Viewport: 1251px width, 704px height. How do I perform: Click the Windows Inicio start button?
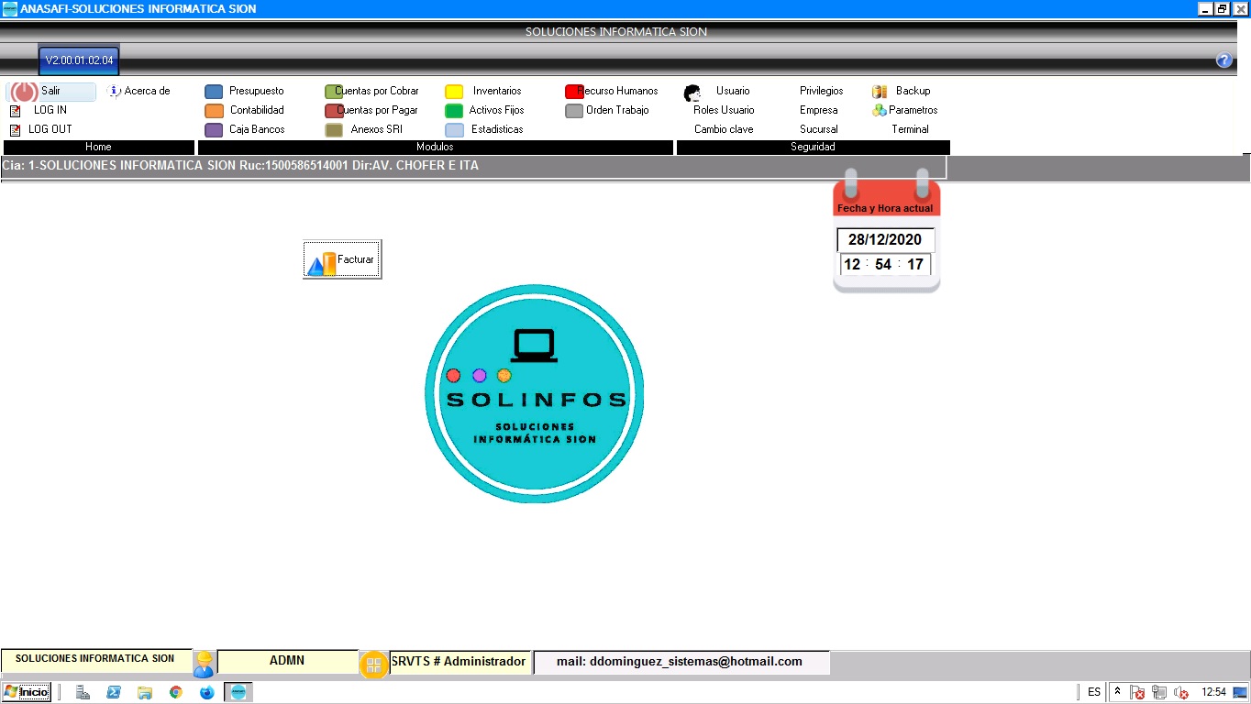pos(27,692)
